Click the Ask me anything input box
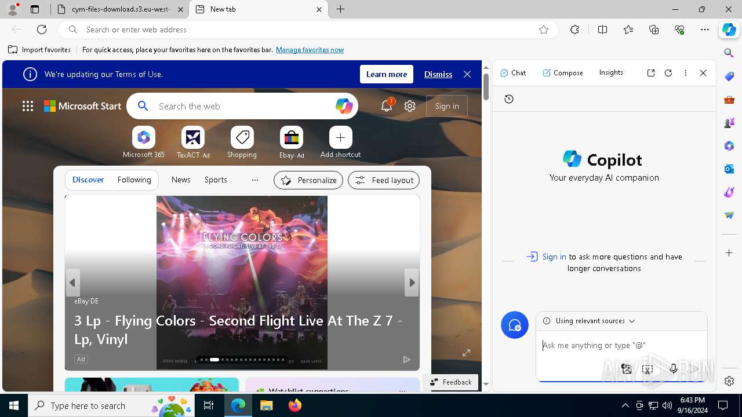Viewport: 742px width, 417px height. coord(621,346)
